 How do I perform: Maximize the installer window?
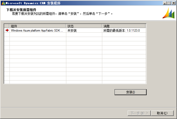point(169,3)
